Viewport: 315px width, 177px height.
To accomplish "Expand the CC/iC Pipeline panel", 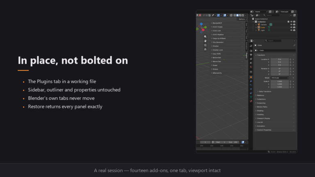I will [227, 34].
